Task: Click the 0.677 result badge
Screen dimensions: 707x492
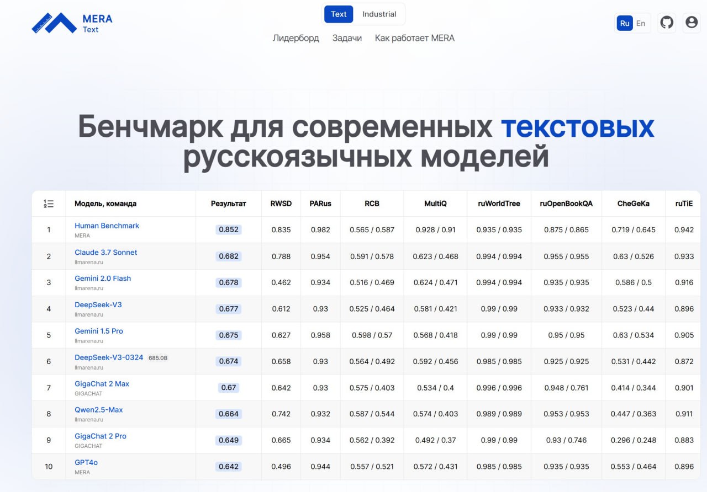Action: (229, 309)
